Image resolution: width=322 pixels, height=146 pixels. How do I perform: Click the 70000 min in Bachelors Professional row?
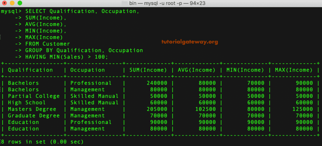(256, 83)
